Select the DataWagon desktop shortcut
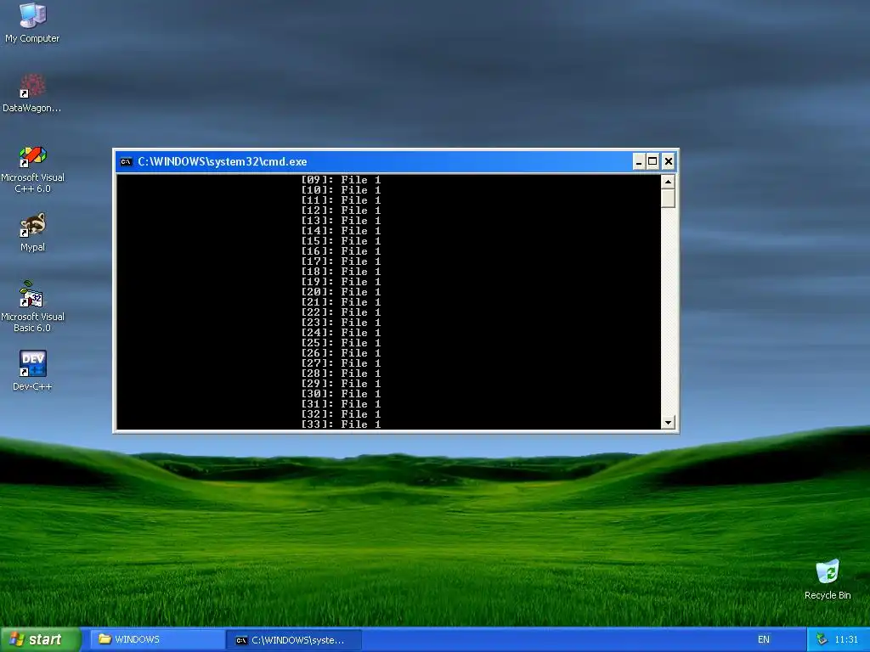 click(x=32, y=93)
